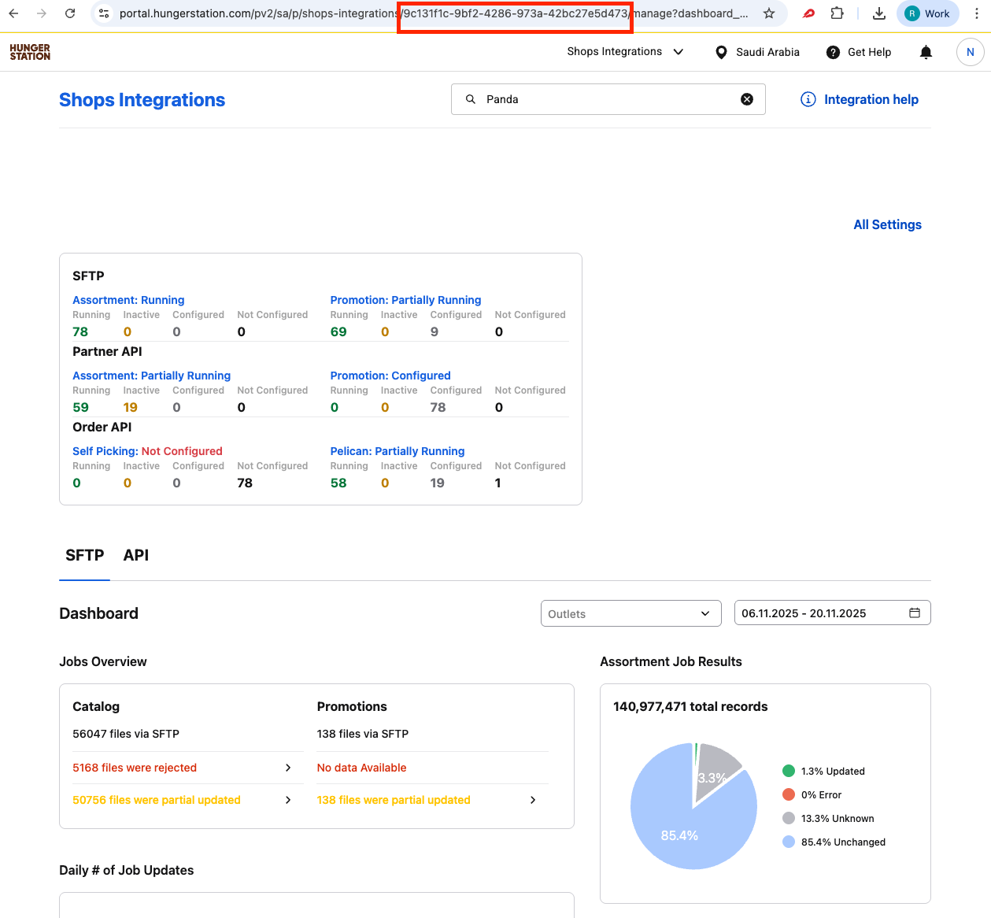Screen dimensions: 991x918
Task: Expand 5168 files were rejected row
Action: tap(288, 768)
